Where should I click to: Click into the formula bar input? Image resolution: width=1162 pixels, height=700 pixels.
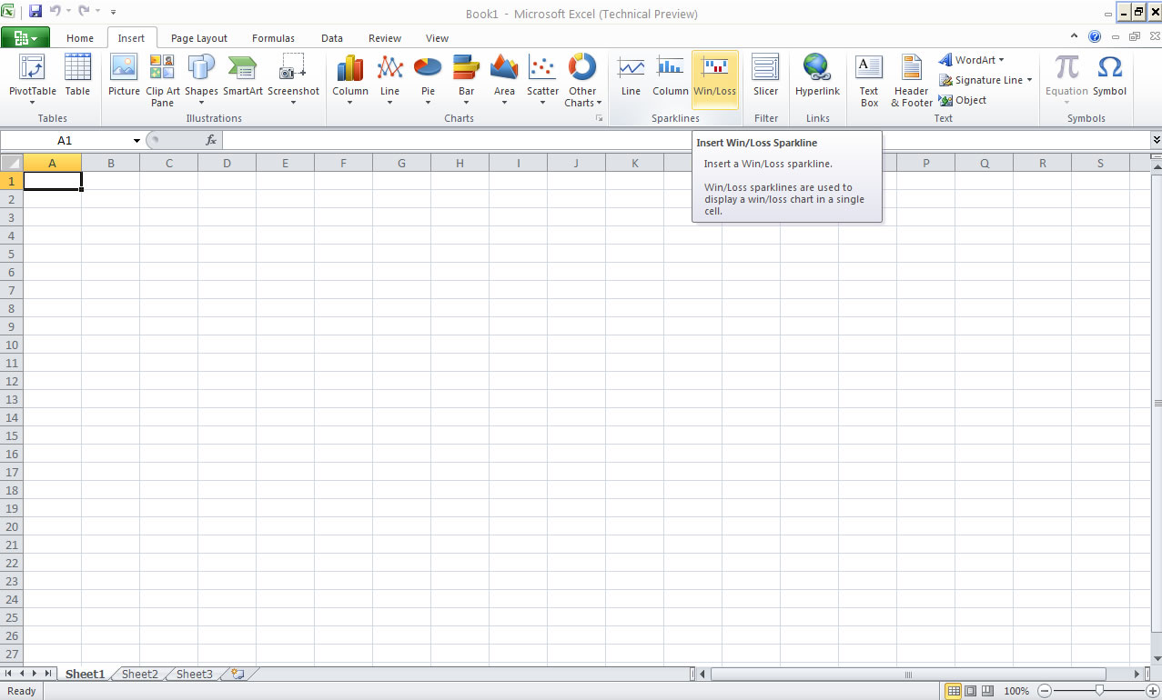pos(686,140)
